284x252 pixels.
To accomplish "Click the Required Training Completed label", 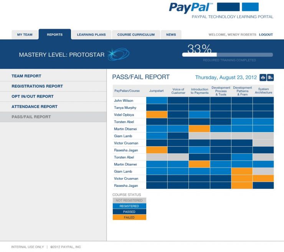I will 230,60.
